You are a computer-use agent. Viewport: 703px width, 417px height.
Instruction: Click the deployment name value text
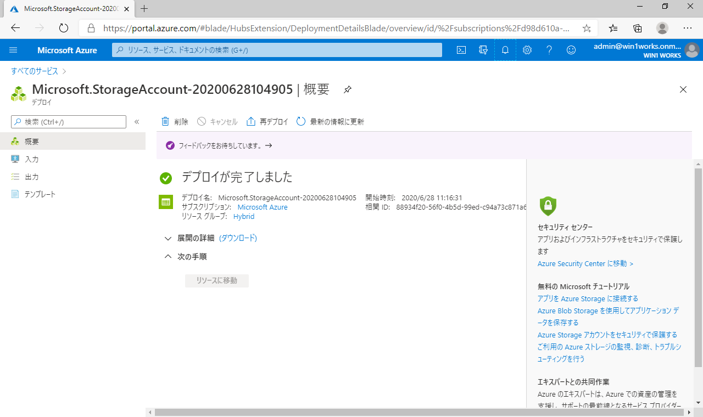coord(287,198)
